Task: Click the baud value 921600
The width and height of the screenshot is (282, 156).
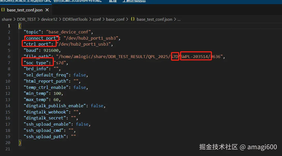Action: coord(51,51)
